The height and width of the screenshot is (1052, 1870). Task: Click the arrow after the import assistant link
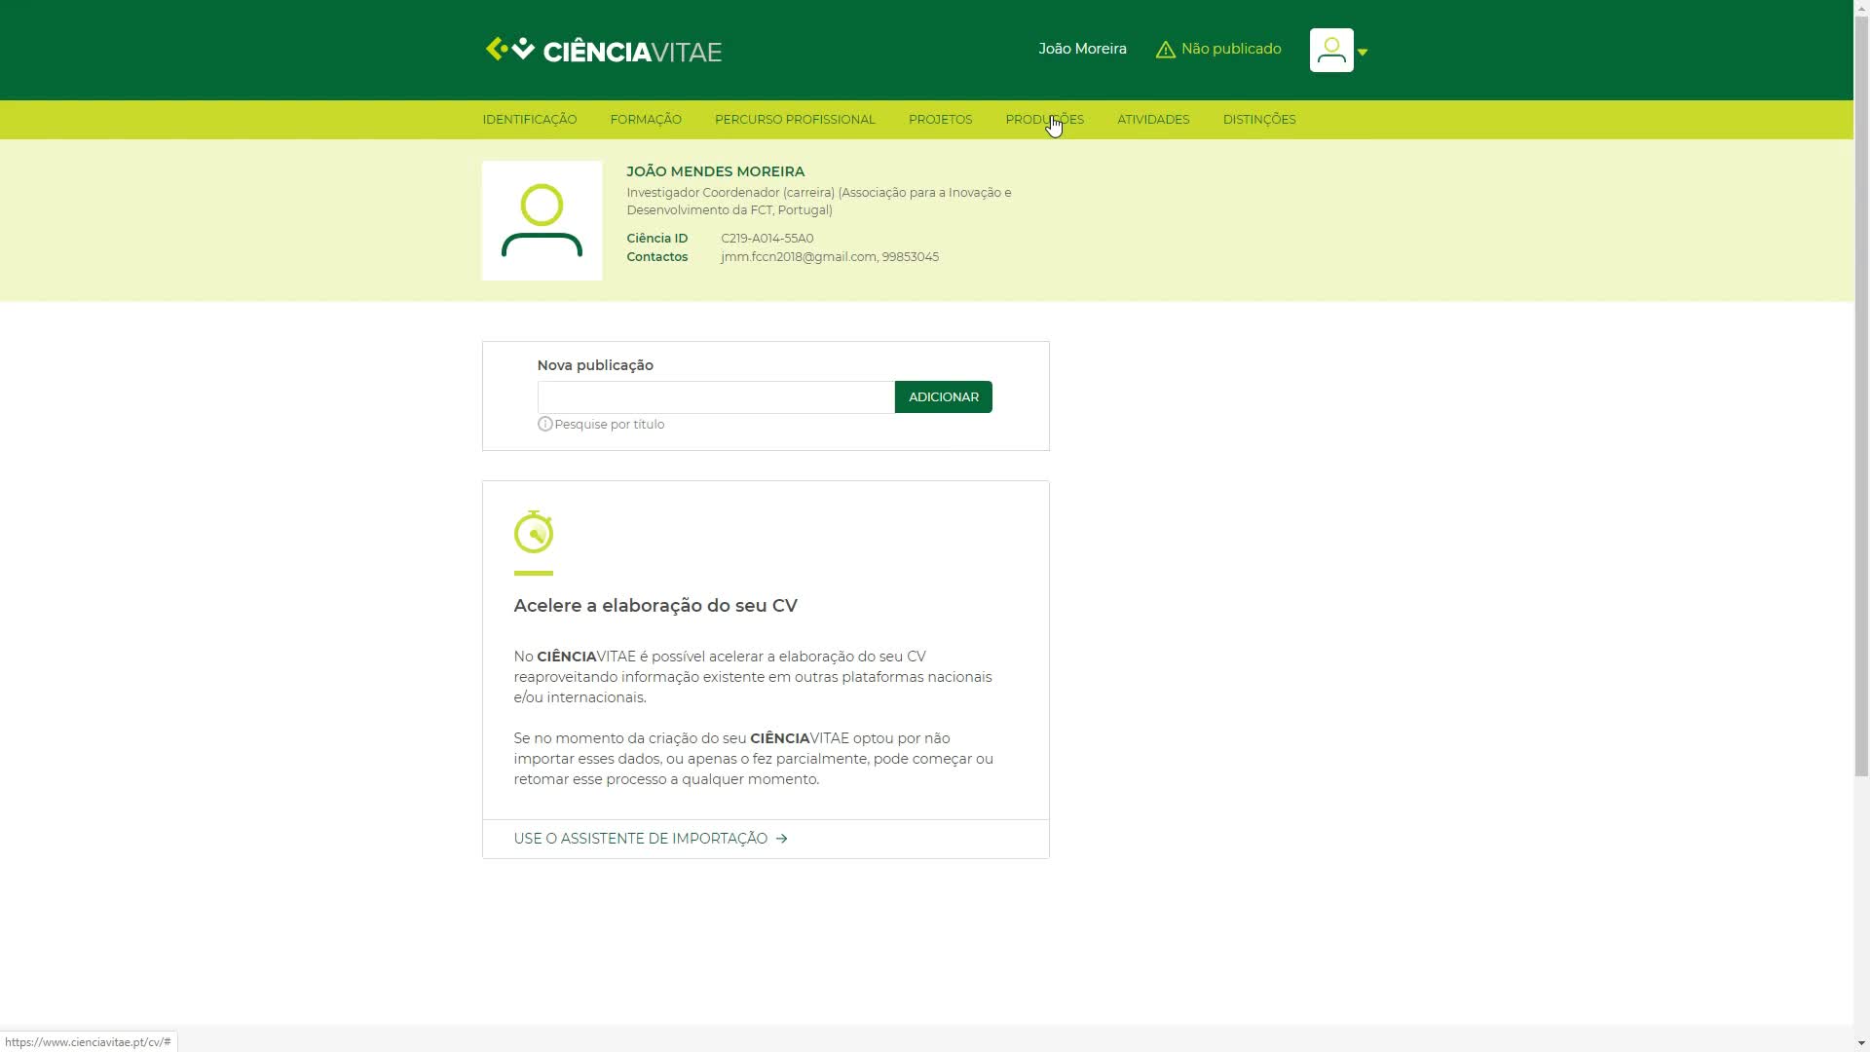coord(781,839)
